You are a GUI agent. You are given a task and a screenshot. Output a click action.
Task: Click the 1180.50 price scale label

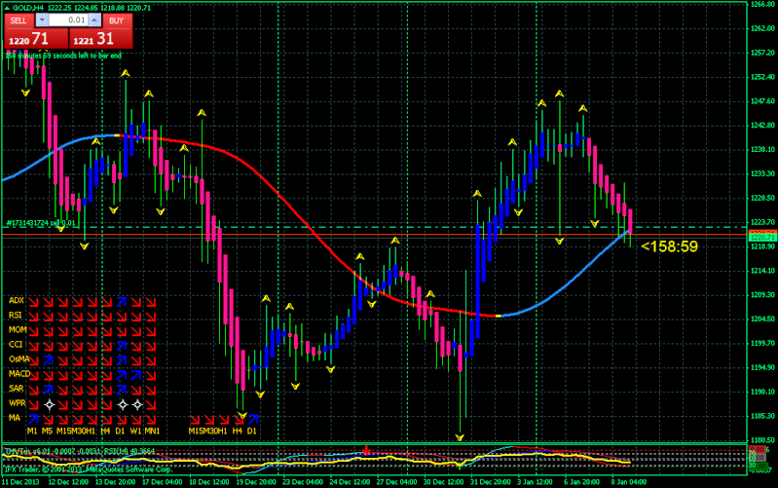[x=762, y=440]
